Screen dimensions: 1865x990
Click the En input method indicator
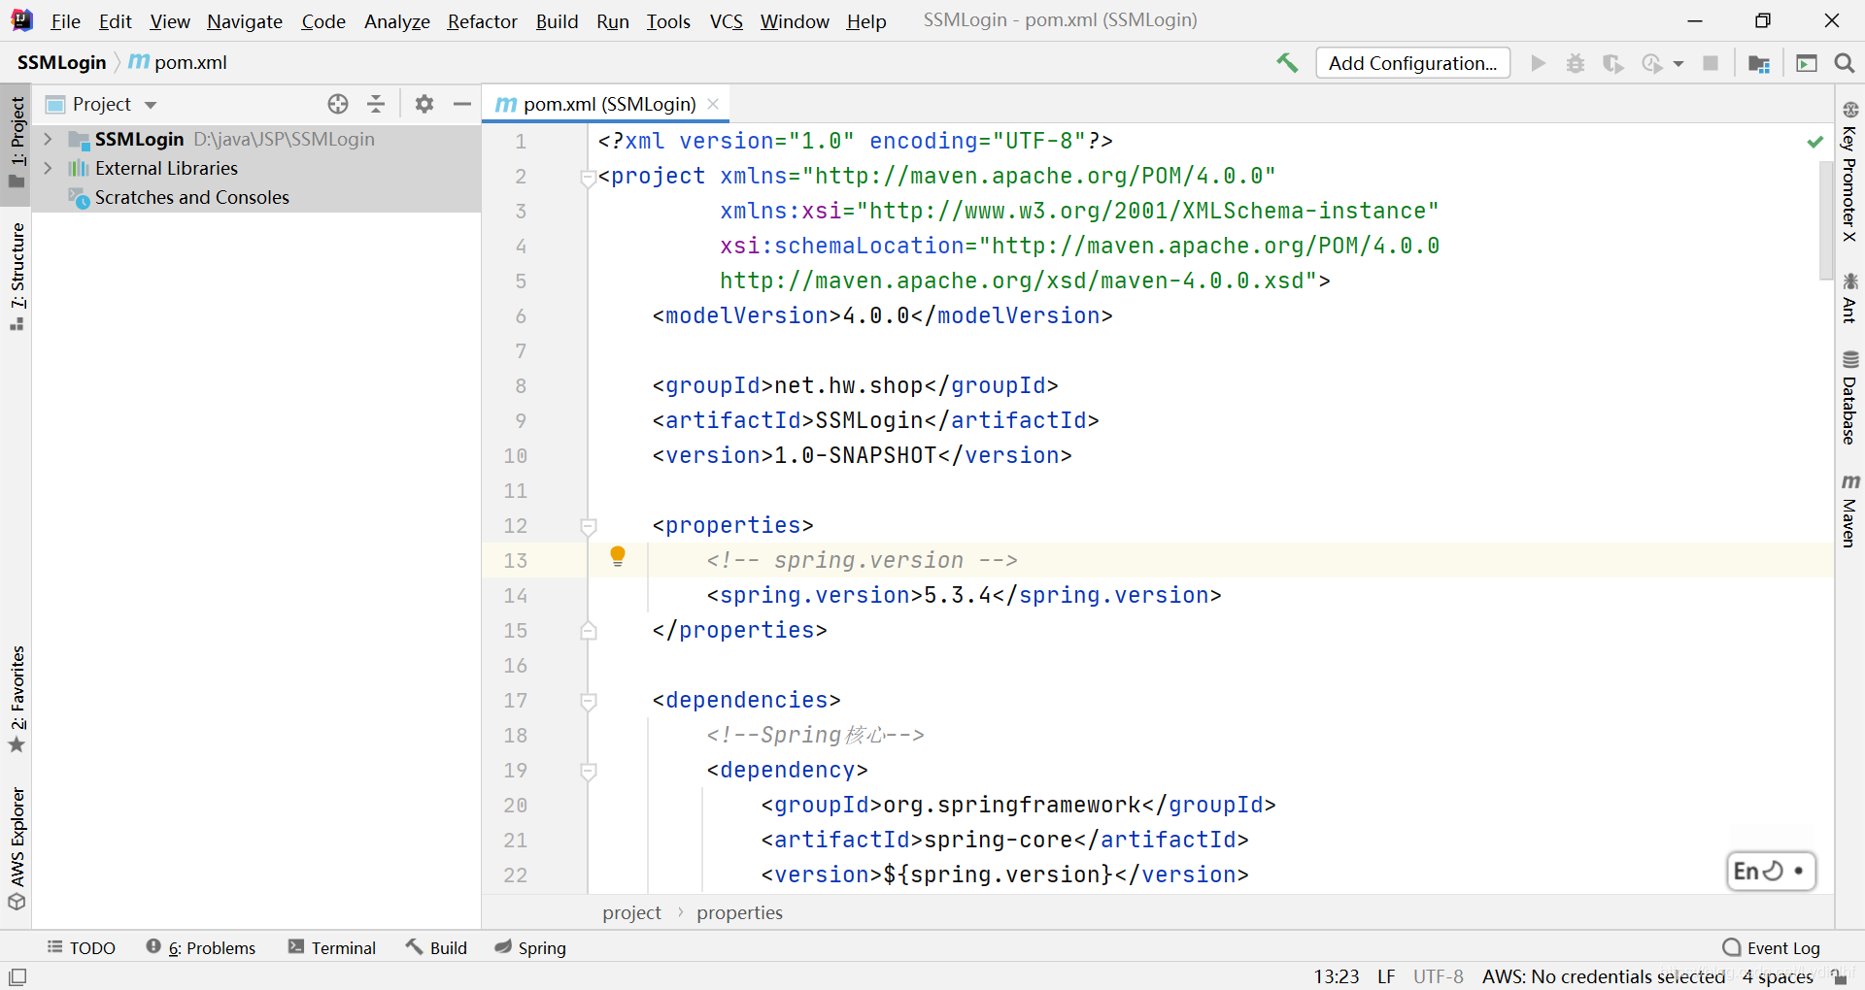click(1771, 871)
